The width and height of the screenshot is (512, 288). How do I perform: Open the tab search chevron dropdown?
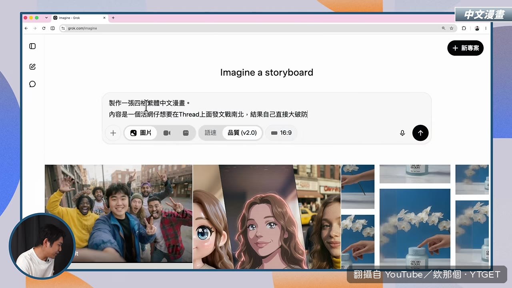[46, 18]
